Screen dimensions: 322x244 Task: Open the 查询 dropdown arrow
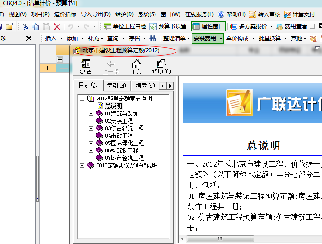pyautogui.click(x=123, y=38)
